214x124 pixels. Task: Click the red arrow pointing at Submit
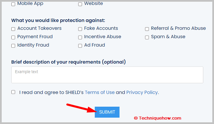[82, 108]
